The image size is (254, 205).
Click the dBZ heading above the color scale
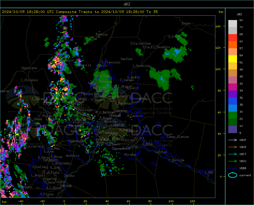(x=239, y=14)
